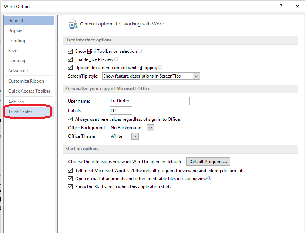
Task: Toggle Show Mini Toolbar on selection
Action: tap(70, 51)
